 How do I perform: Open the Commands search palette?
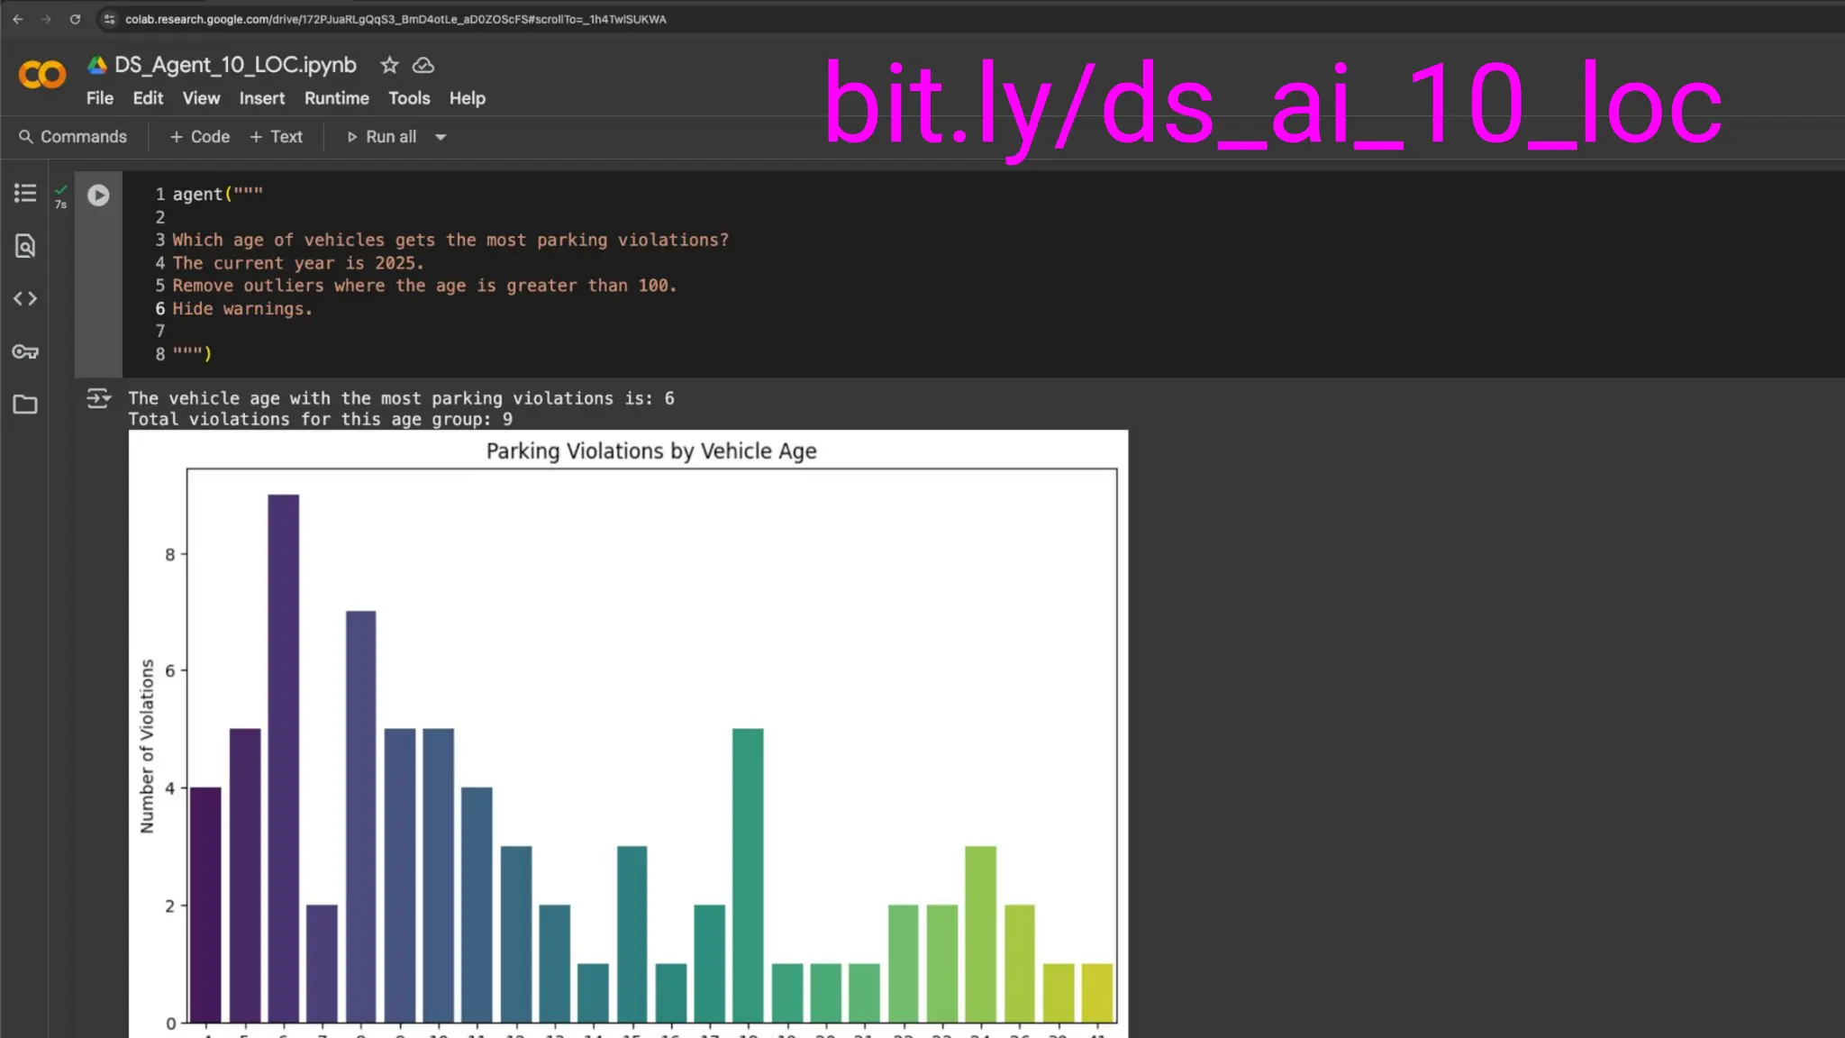tap(73, 137)
